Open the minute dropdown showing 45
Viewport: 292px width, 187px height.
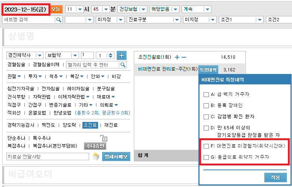pyautogui.click(x=100, y=9)
